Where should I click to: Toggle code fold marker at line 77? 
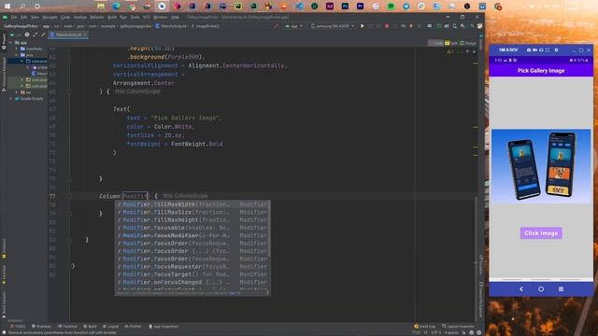[x=69, y=196]
